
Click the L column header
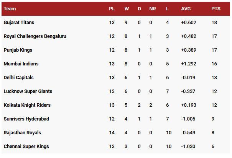167,8
